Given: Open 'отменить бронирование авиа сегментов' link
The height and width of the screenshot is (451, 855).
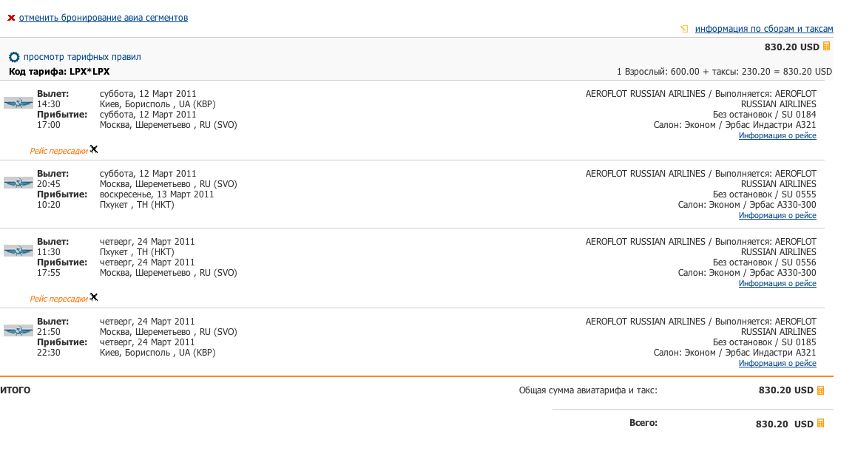Looking at the screenshot, I should point(104,18).
